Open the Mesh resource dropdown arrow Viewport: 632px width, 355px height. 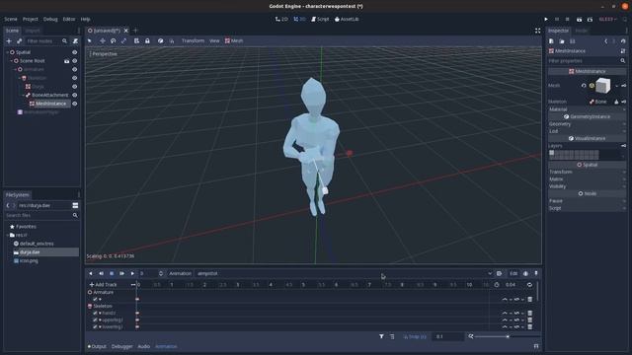pyautogui.click(x=616, y=86)
